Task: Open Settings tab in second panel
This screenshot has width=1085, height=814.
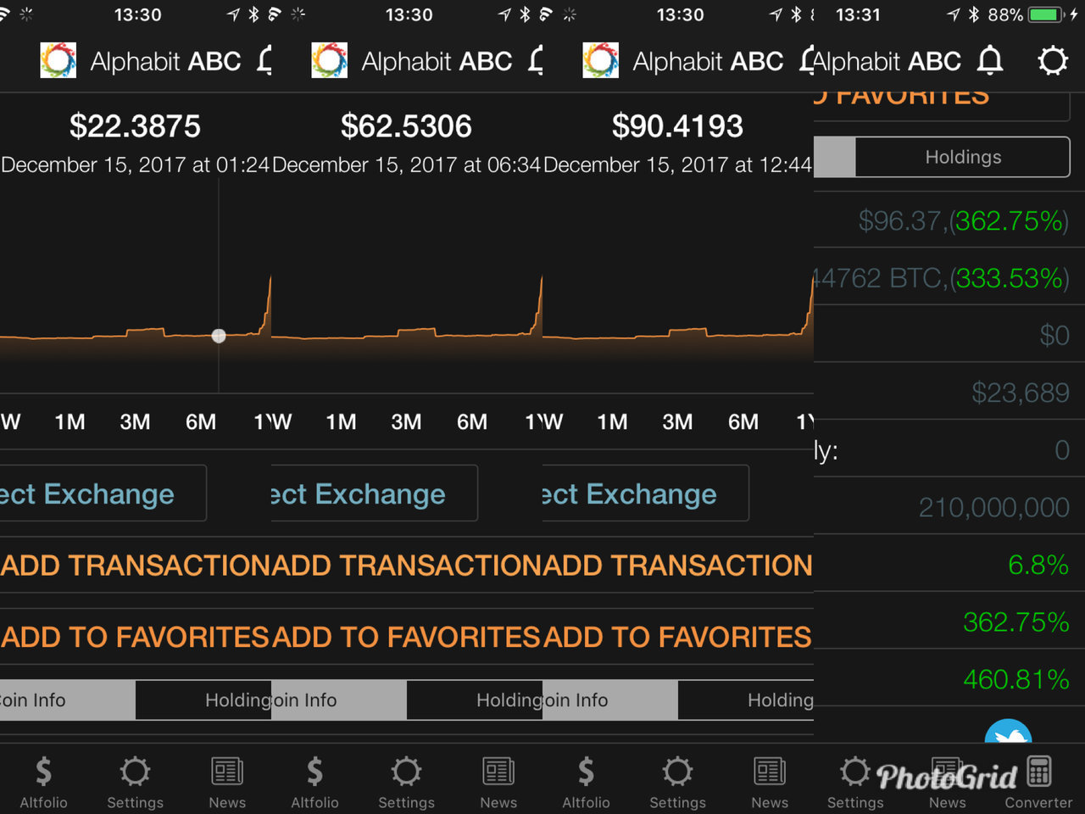Action: click(406, 783)
